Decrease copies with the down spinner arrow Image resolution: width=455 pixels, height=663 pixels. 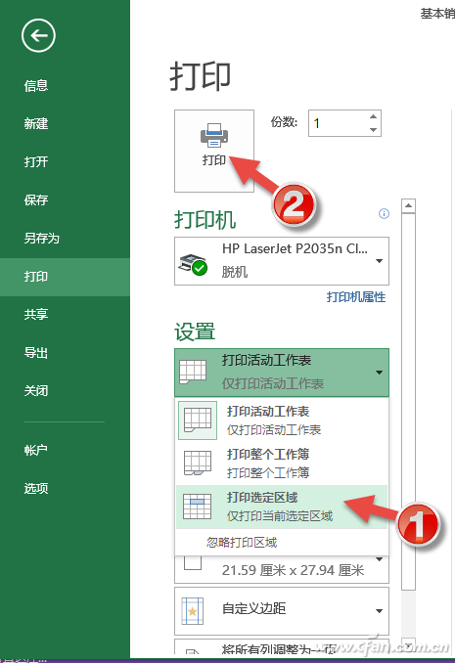point(373,129)
